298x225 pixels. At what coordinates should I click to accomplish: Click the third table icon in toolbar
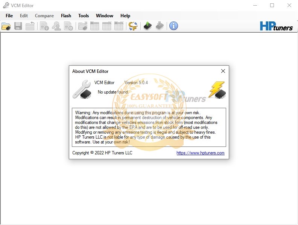[x=119, y=26]
